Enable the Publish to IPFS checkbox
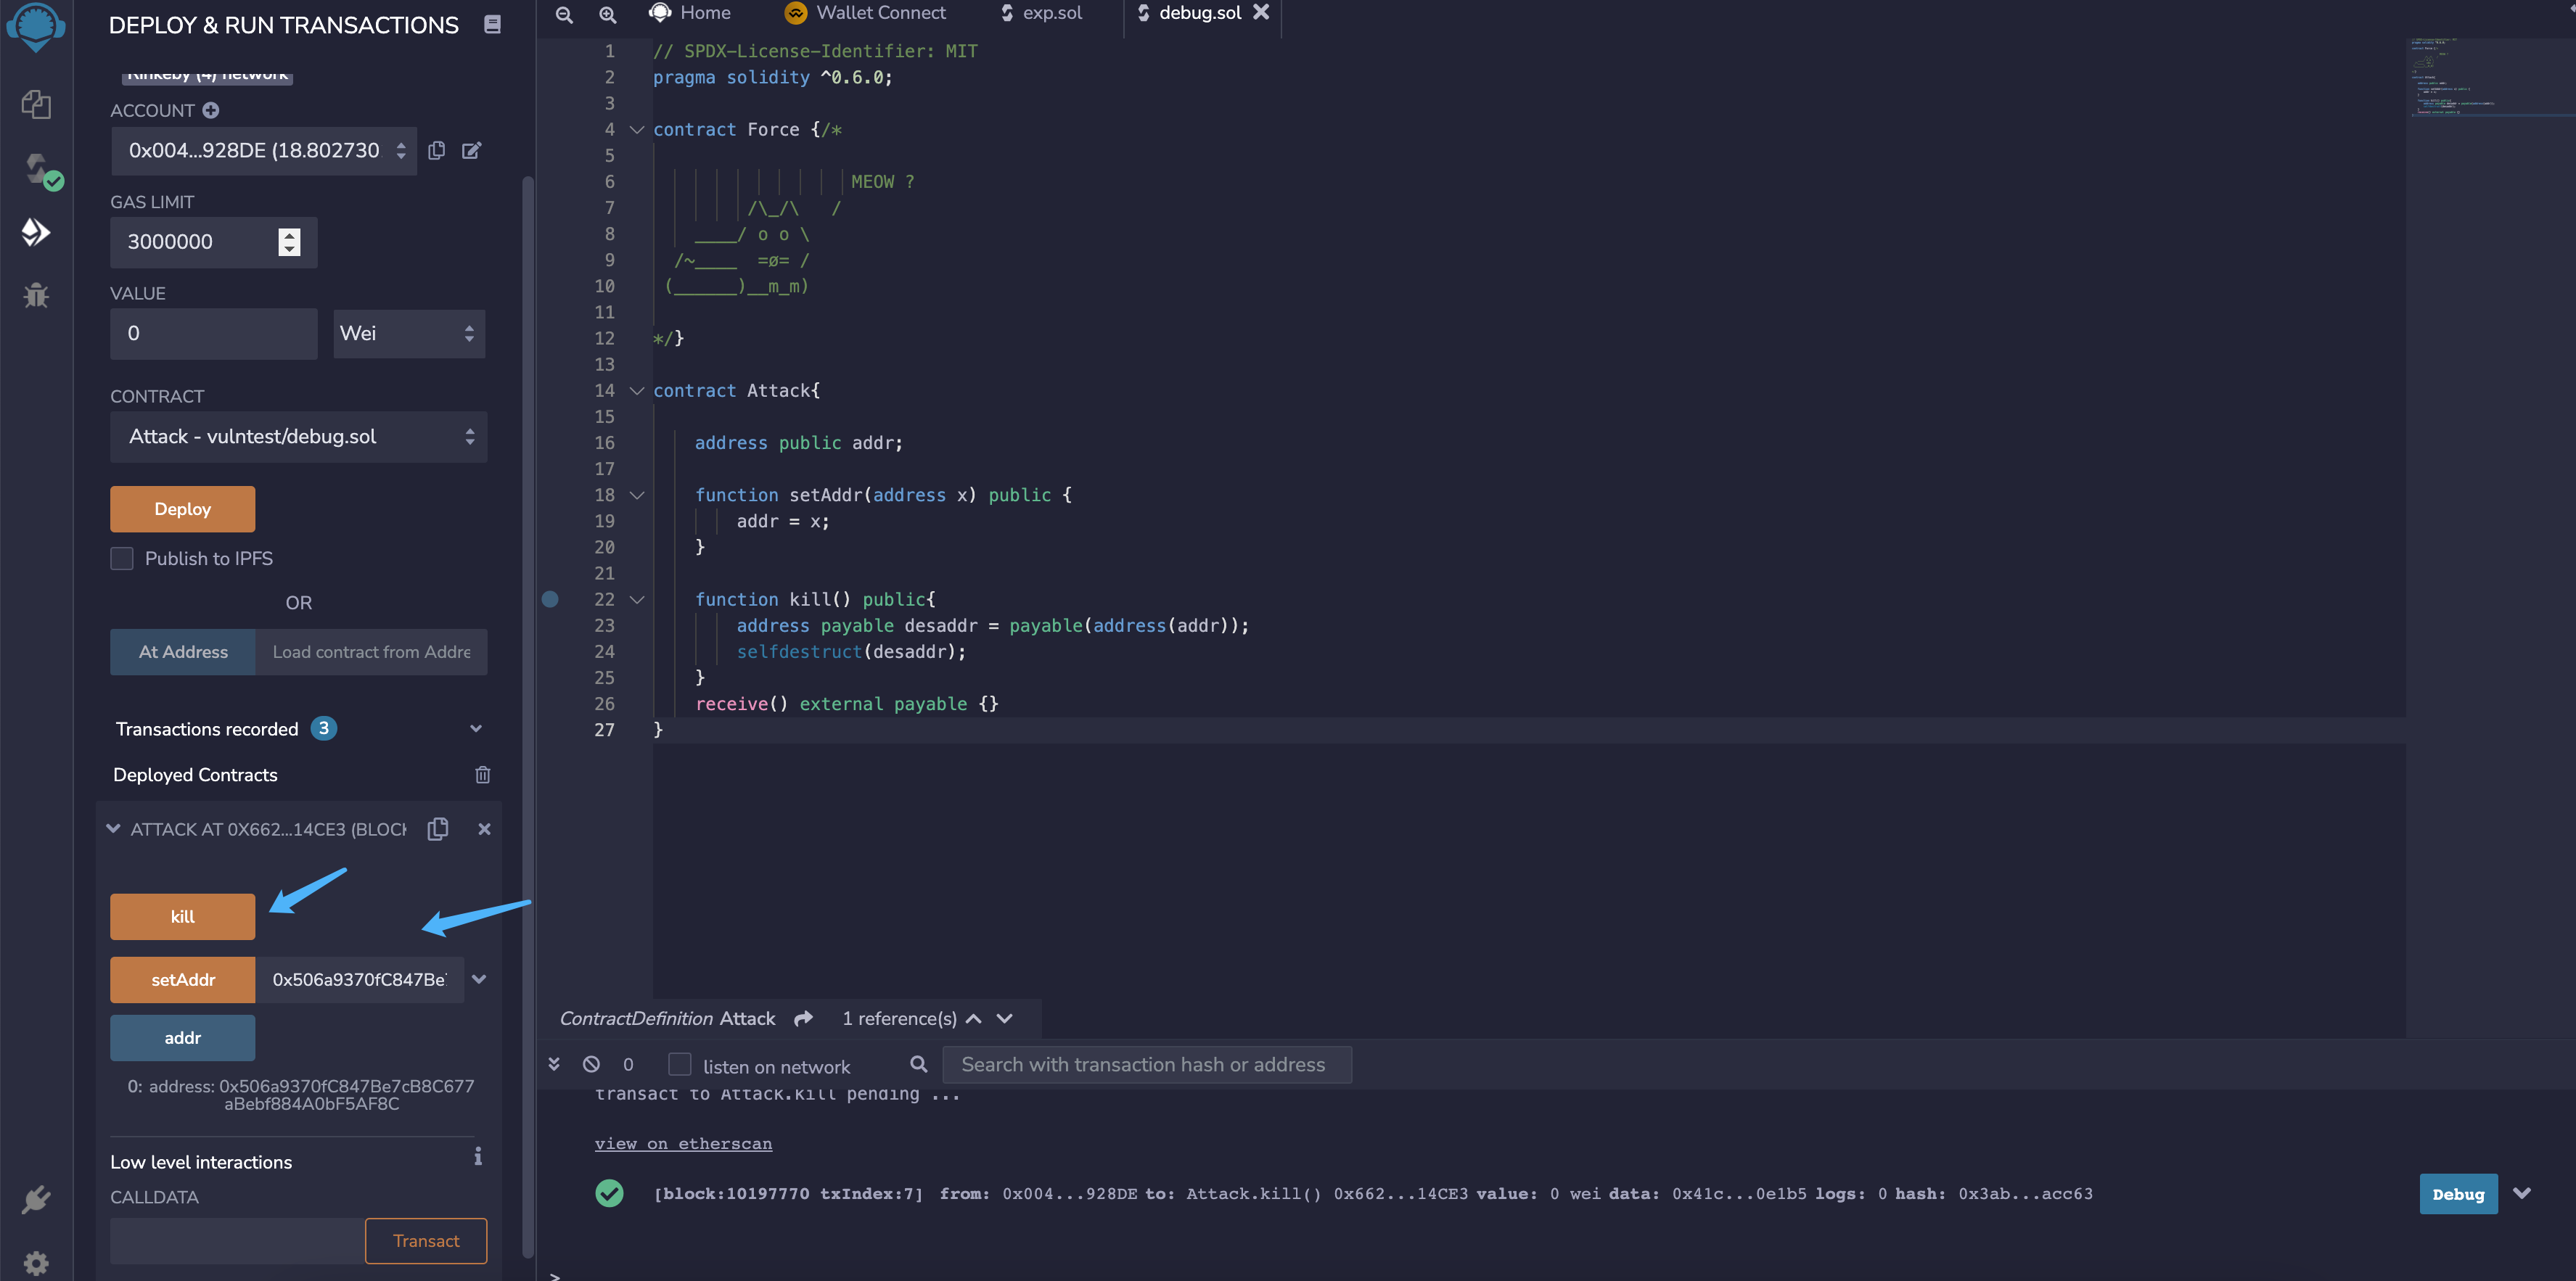2576x1281 pixels. pyautogui.click(x=122, y=558)
